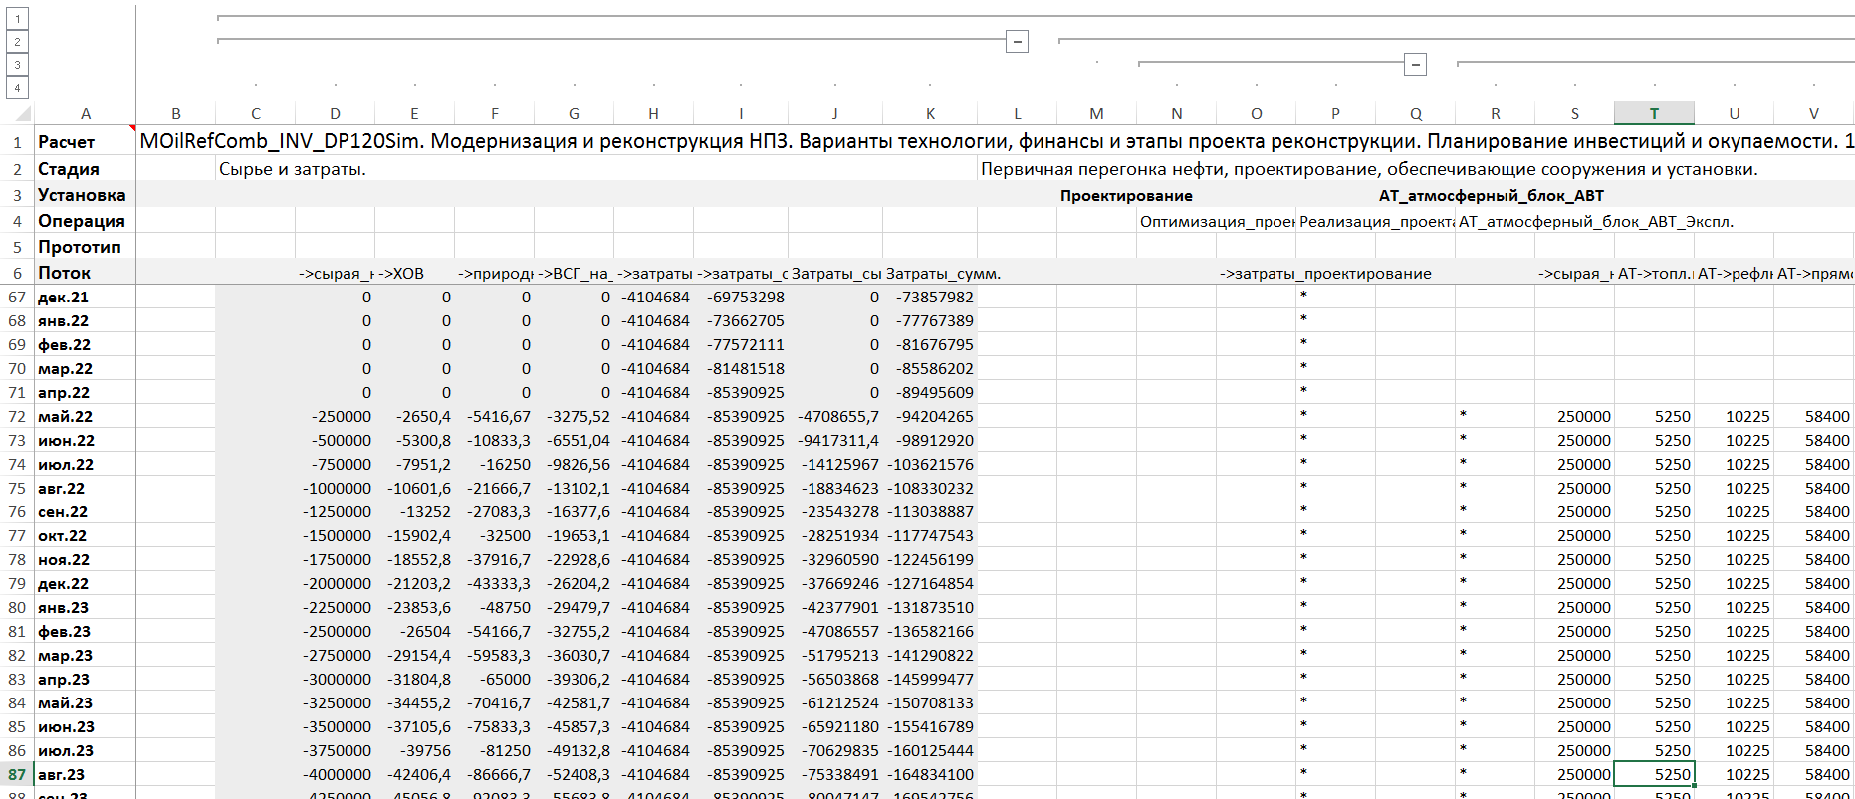The image size is (1855, 799).
Task: Collapse column group with minus above column L
Action: tap(1017, 42)
